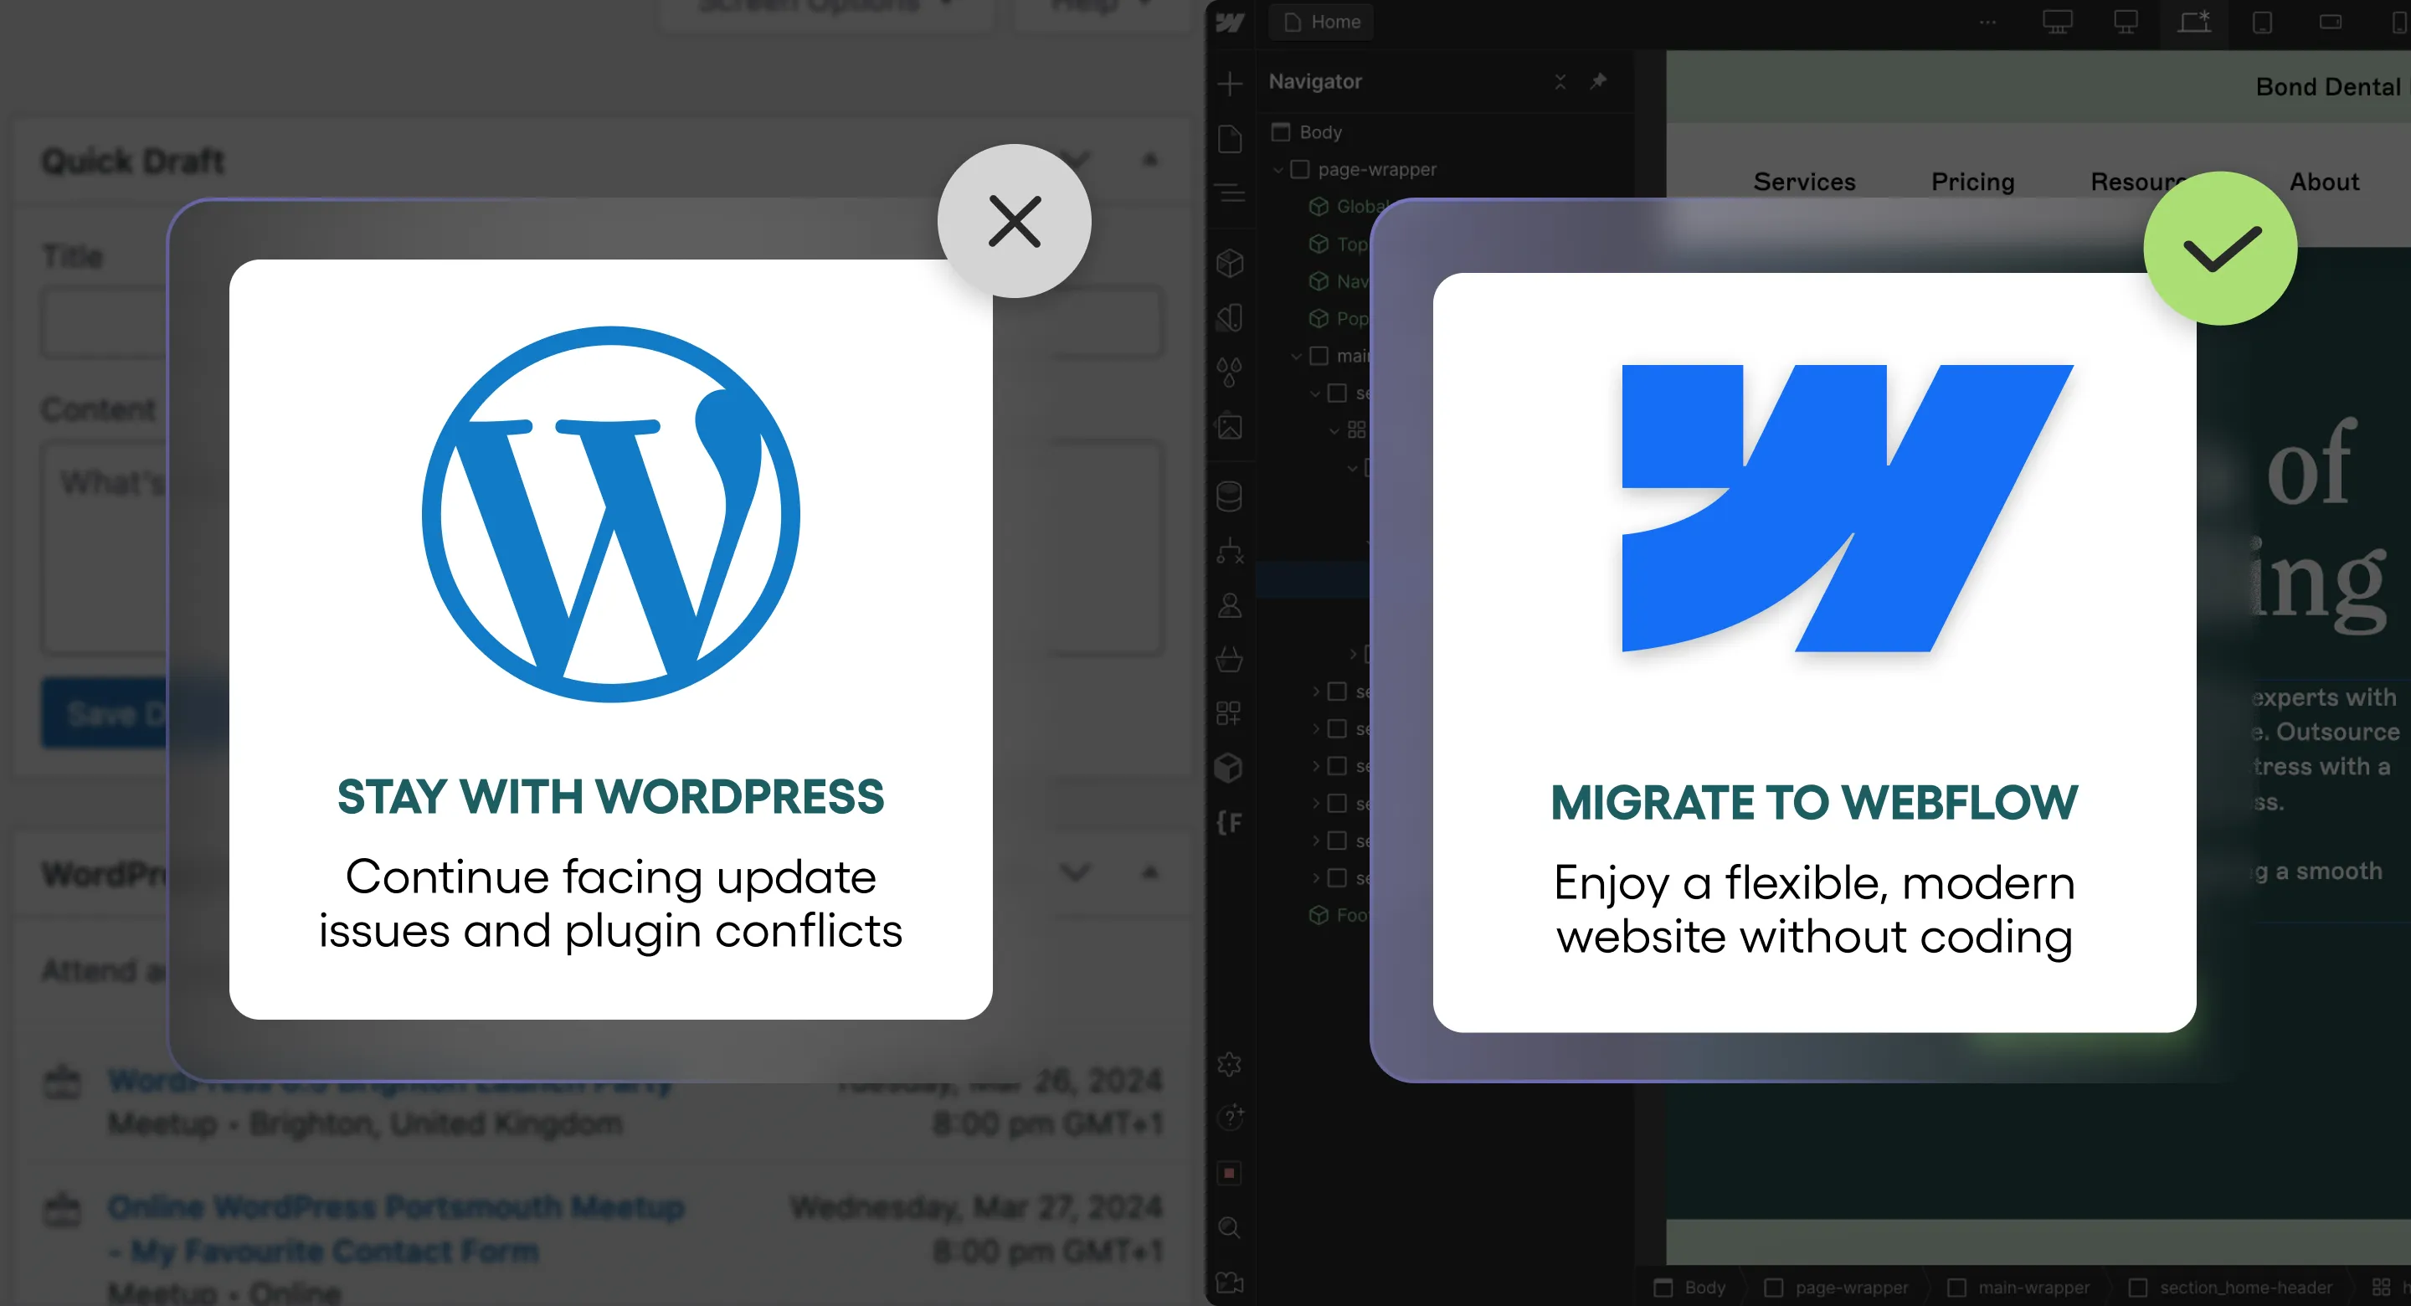
Task: Collapse the Quick Draft widget up-arrow in WordPress
Action: 1150,160
